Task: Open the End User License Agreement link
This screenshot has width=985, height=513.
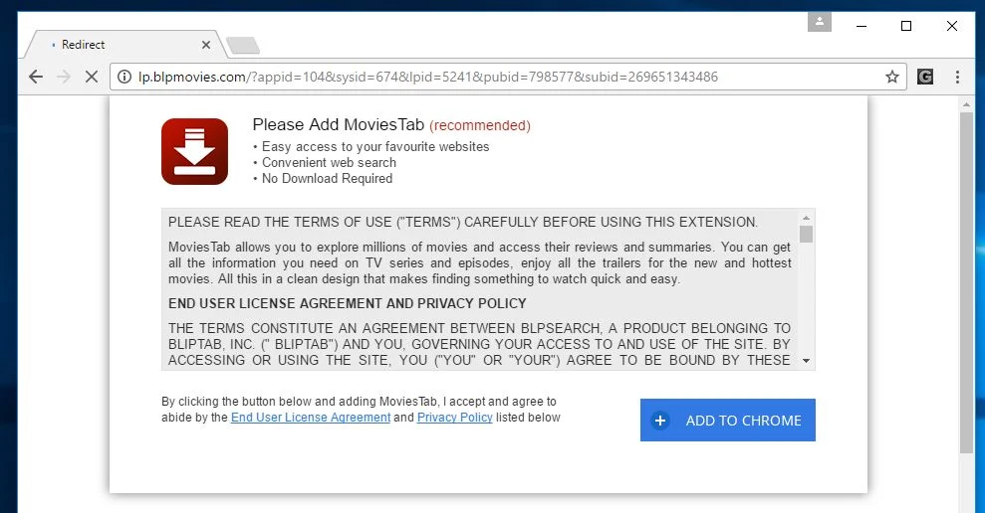Action: click(311, 418)
